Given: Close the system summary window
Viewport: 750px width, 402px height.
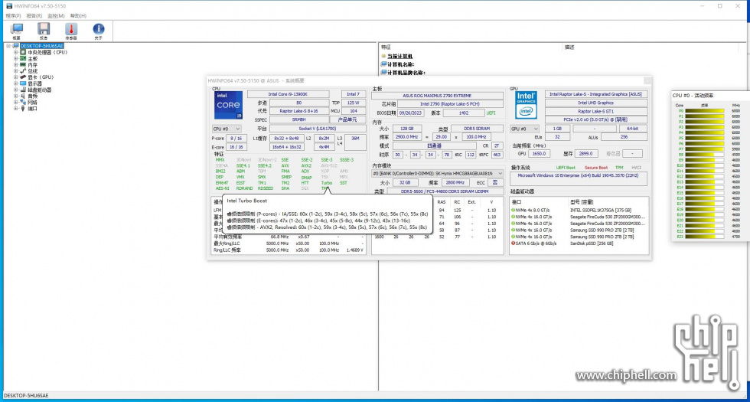Looking at the screenshot, I should tap(647, 81).
